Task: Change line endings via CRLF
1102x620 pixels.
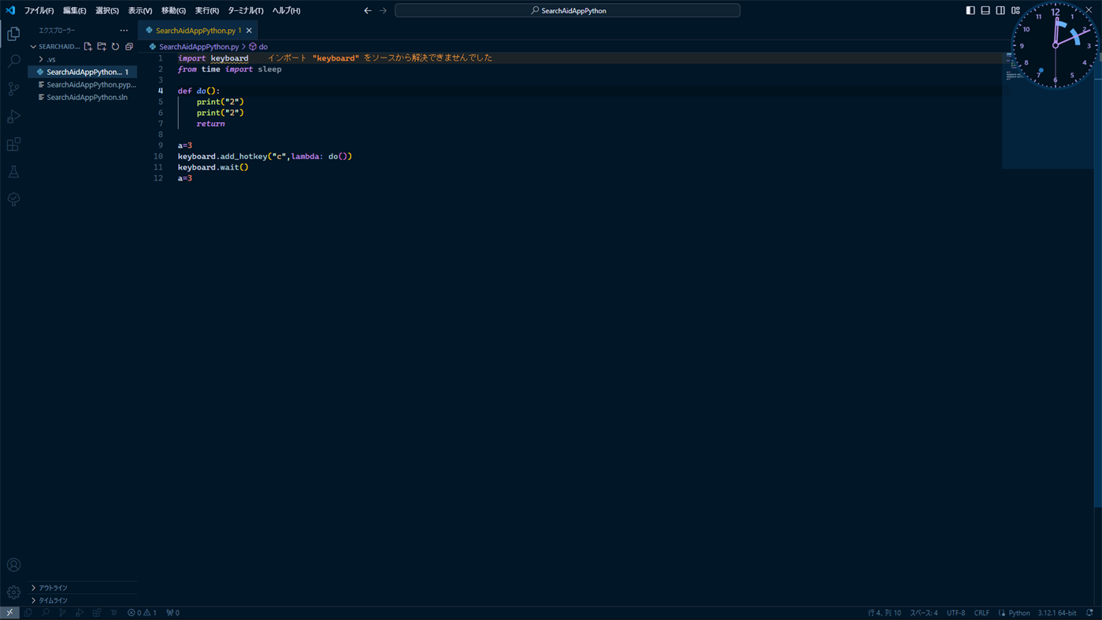Action: [981, 613]
